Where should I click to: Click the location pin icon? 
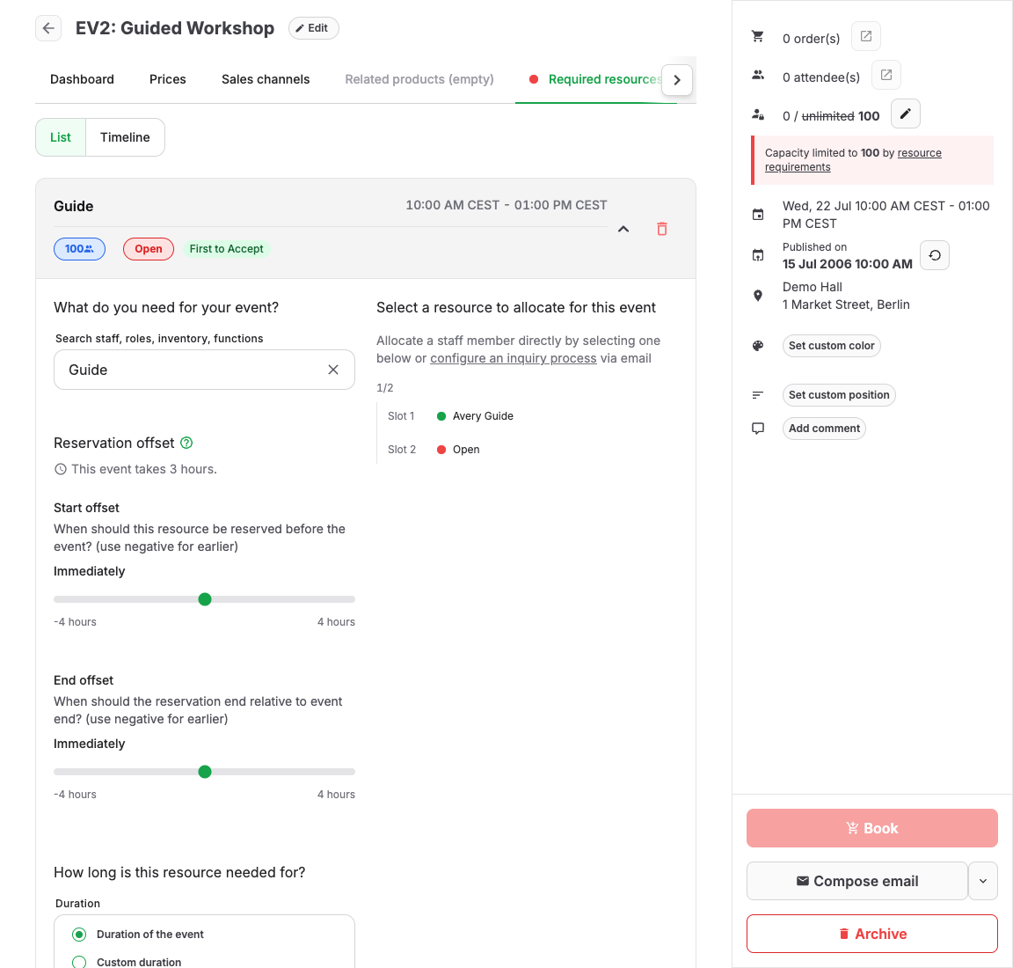758,296
